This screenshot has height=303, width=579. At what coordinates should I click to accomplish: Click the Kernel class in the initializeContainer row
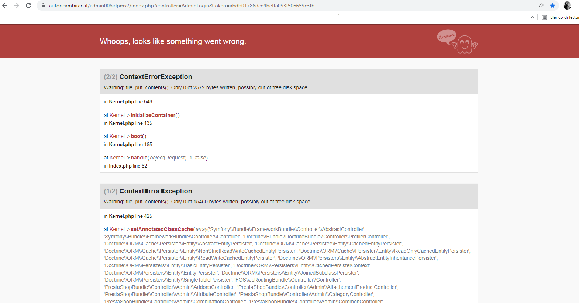pyautogui.click(x=117, y=115)
